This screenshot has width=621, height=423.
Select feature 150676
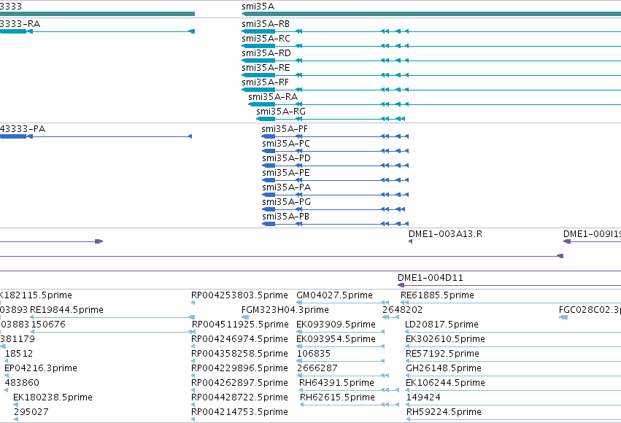tap(48, 325)
